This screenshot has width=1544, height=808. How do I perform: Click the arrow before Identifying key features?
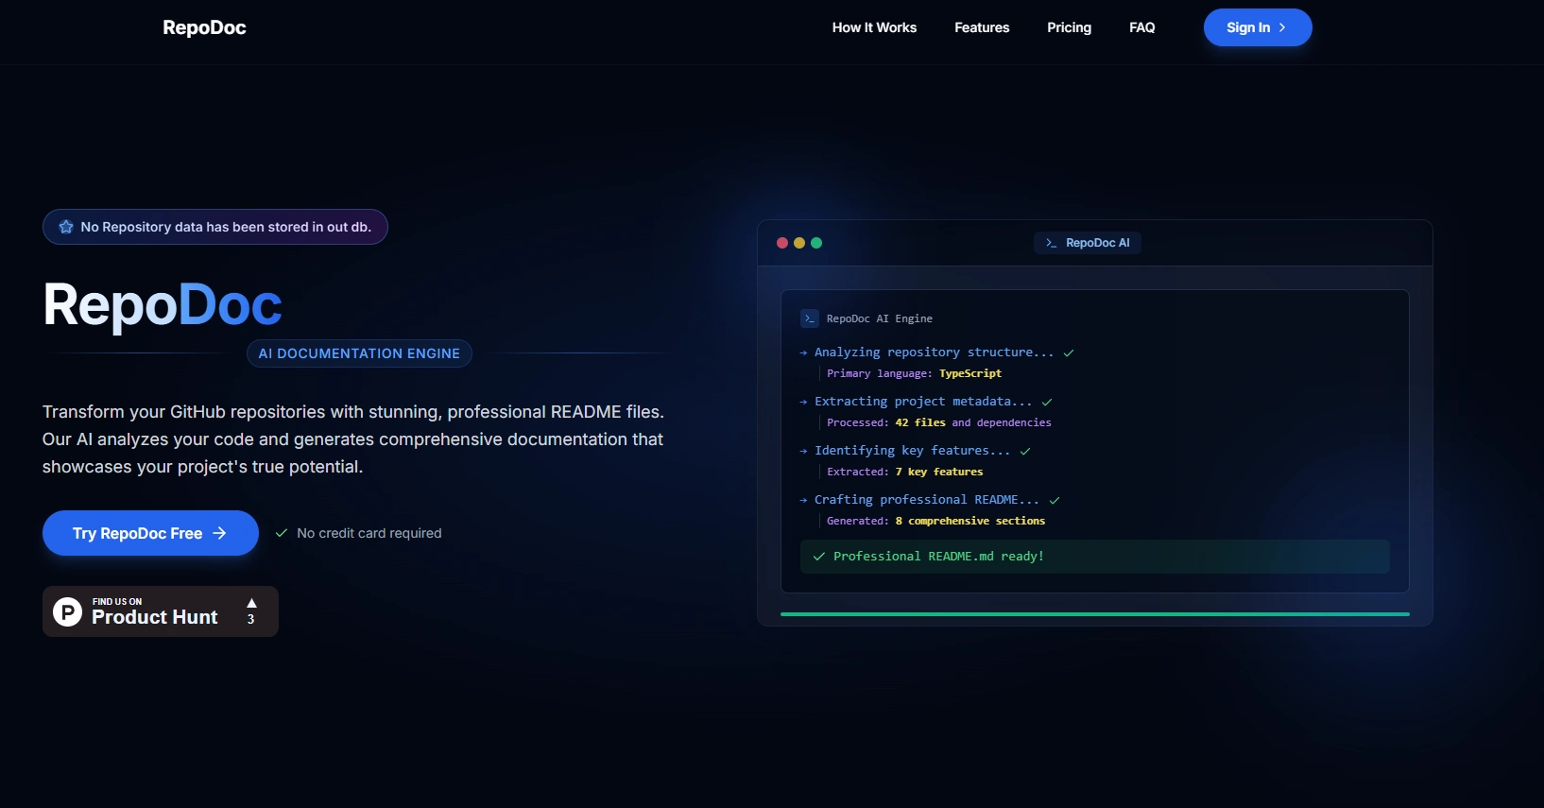click(804, 451)
